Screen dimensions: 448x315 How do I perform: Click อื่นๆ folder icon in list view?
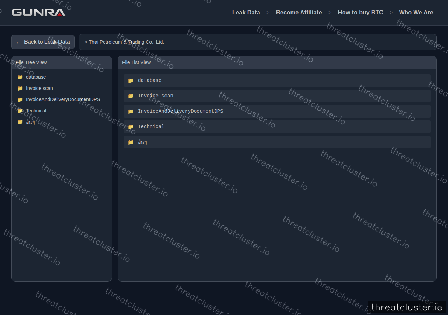coord(131,142)
